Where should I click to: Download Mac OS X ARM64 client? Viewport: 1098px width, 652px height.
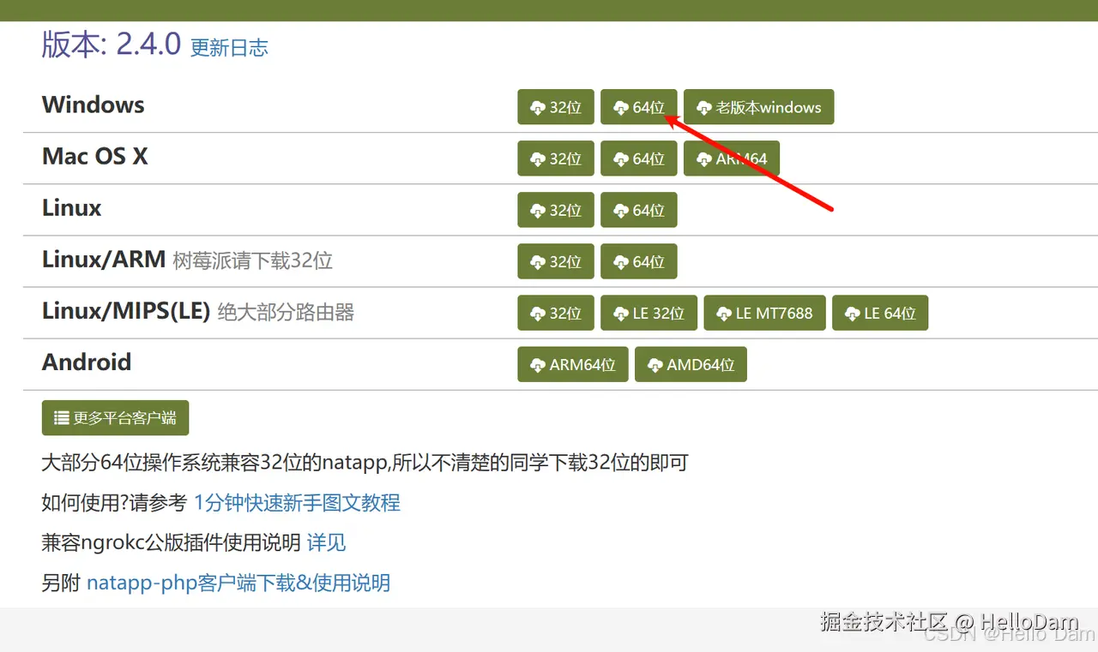(x=732, y=159)
